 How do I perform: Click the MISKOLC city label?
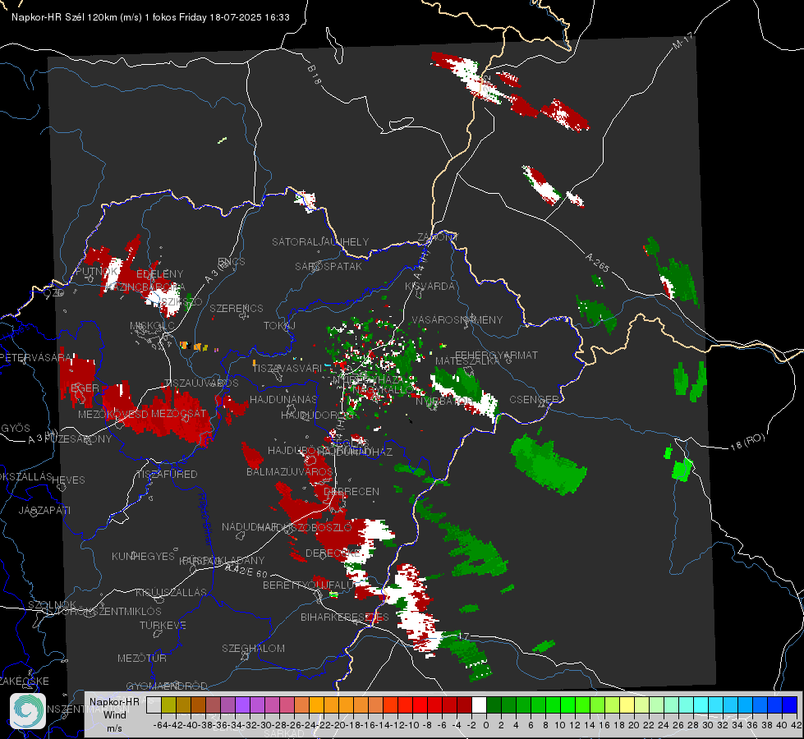tap(152, 326)
